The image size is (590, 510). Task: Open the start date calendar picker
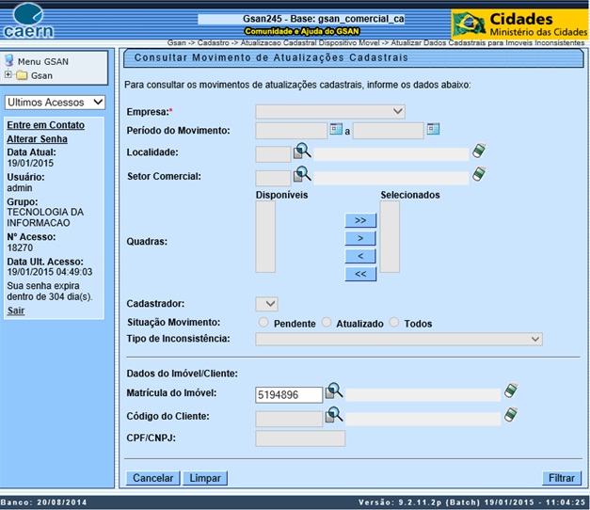pos(336,130)
